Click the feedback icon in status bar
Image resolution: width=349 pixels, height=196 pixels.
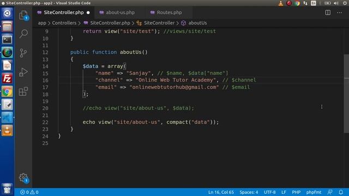[x=330, y=192]
